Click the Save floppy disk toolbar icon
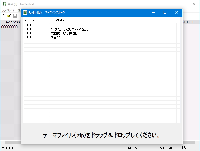200x151 pixels. [x=15, y=16]
